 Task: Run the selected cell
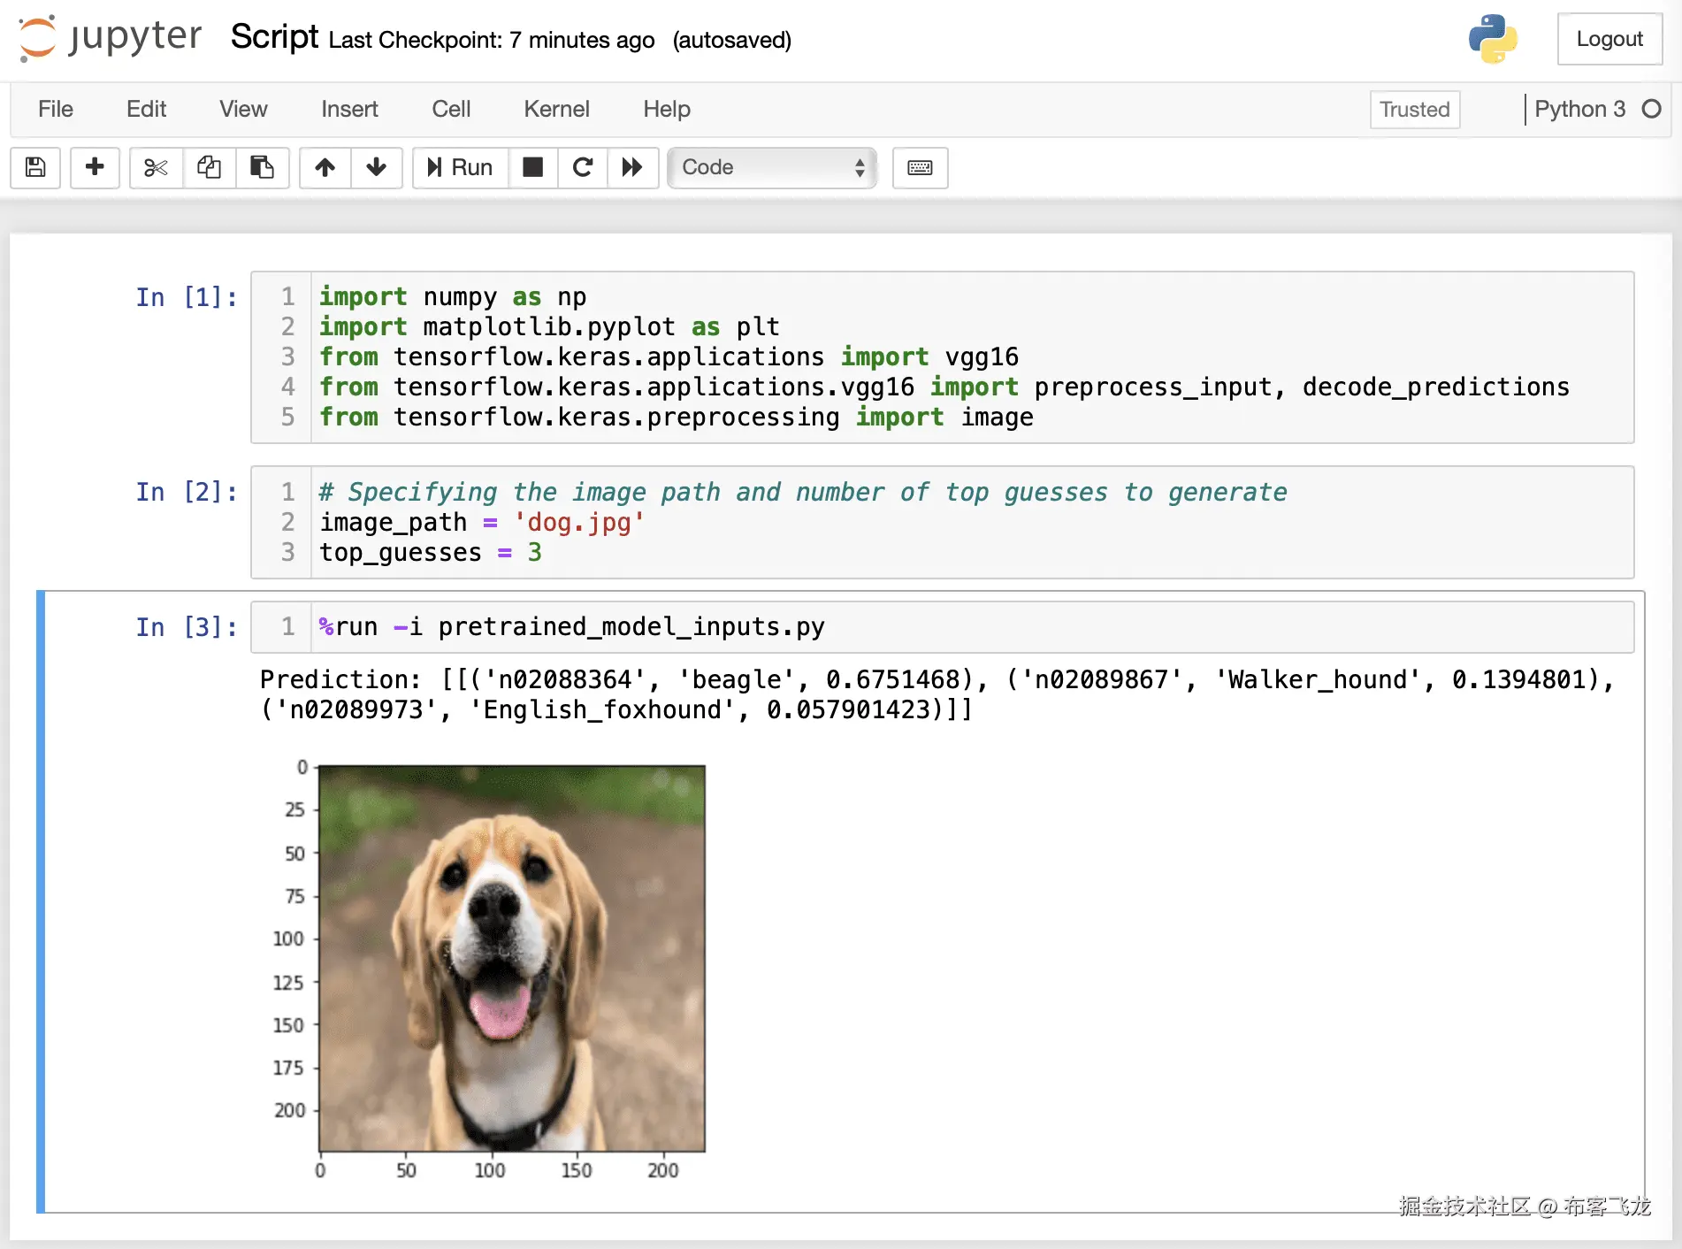460,167
